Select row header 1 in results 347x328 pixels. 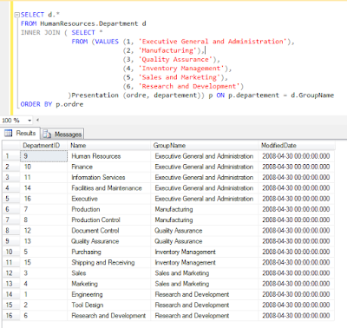(11, 156)
